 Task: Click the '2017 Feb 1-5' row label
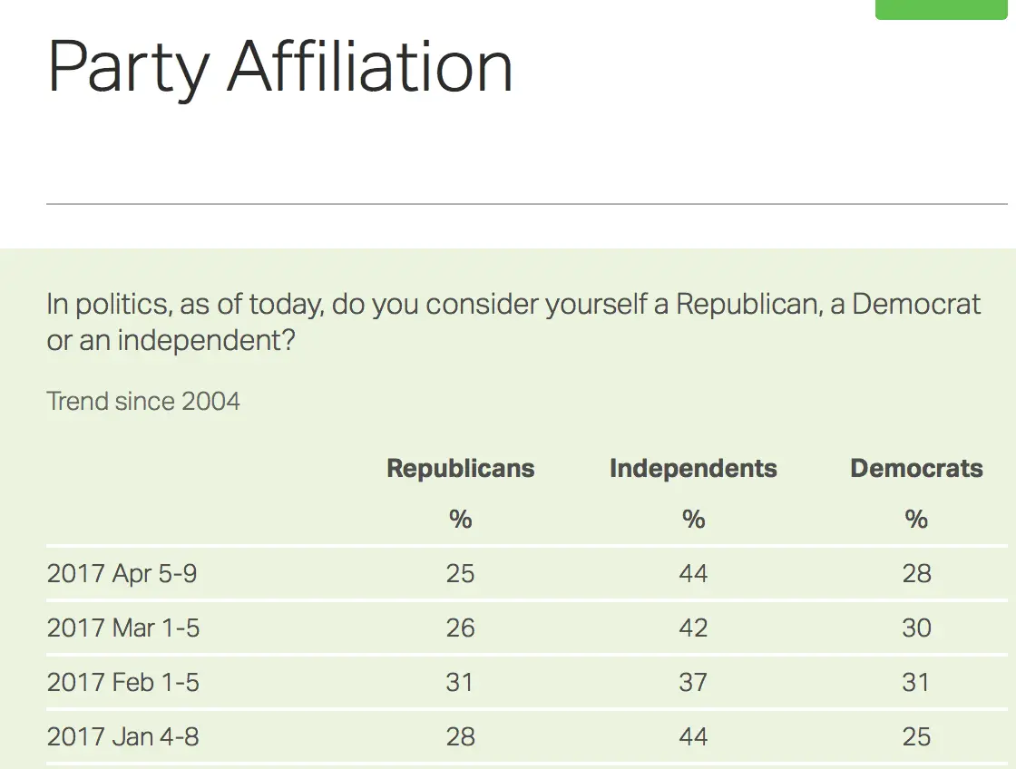pos(122,683)
